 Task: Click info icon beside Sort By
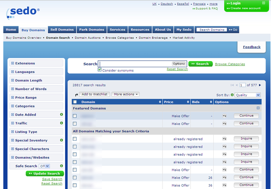232,95
